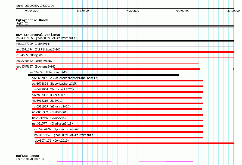Click the red nsv4187497 variant bar

tap(119, 138)
